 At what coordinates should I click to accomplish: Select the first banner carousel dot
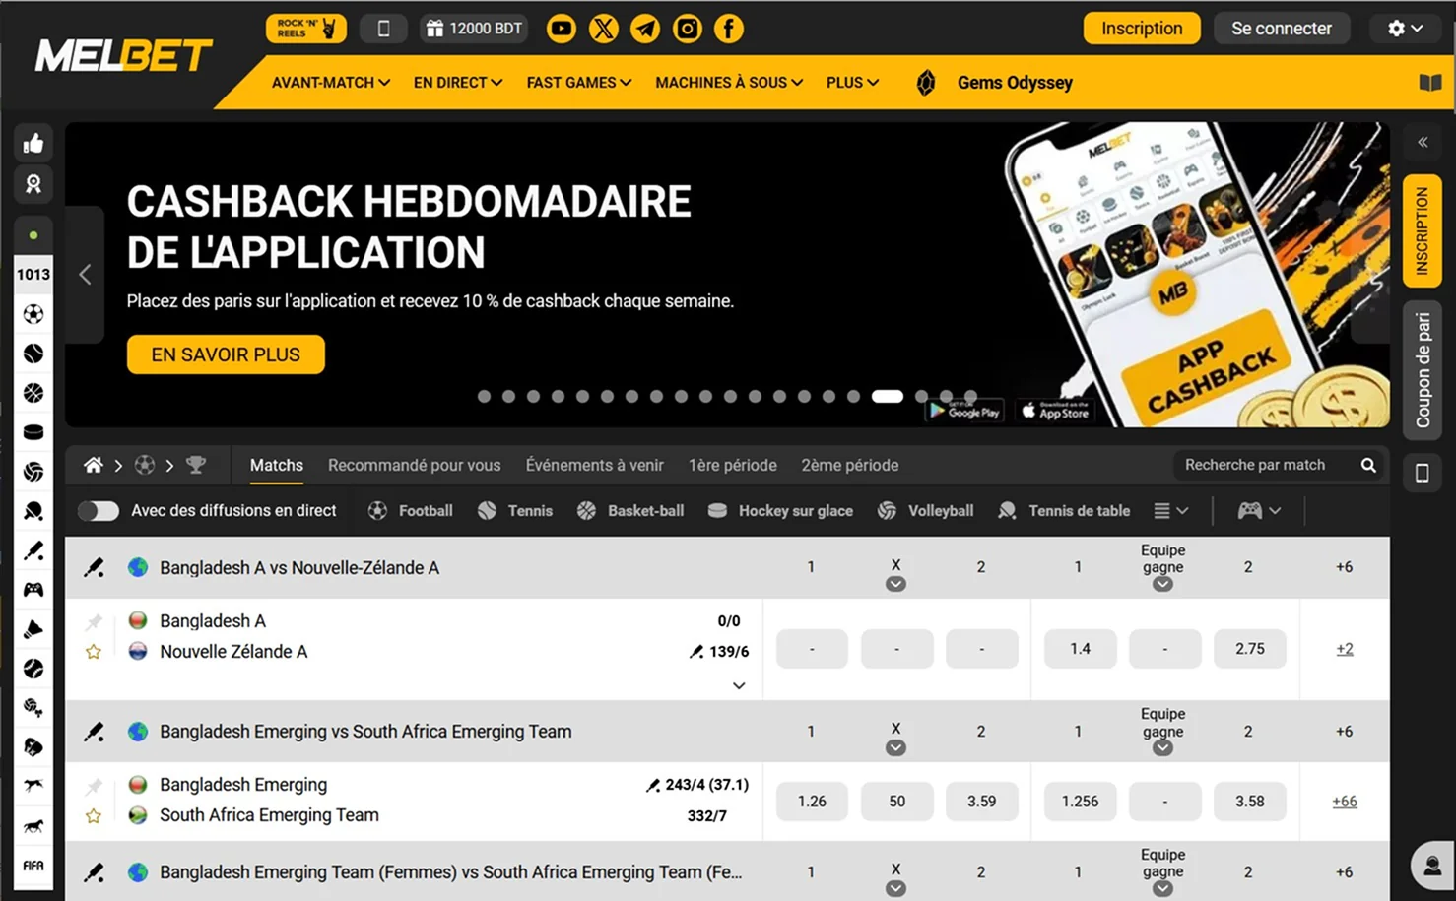(x=484, y=397)
